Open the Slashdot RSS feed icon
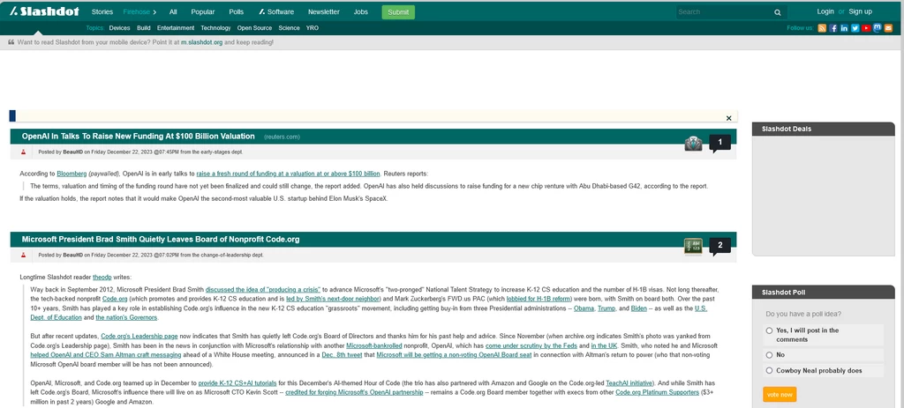Viewport: 904px width, 408px height. [822, 27]
